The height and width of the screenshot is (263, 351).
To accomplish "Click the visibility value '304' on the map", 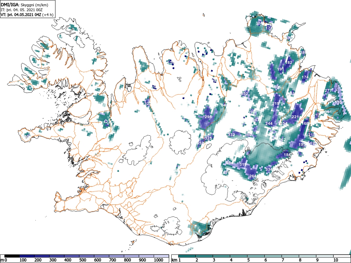I will (259, 23).
